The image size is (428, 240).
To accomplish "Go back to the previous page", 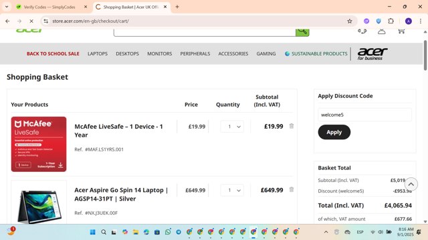I will [x=7, y=21].
